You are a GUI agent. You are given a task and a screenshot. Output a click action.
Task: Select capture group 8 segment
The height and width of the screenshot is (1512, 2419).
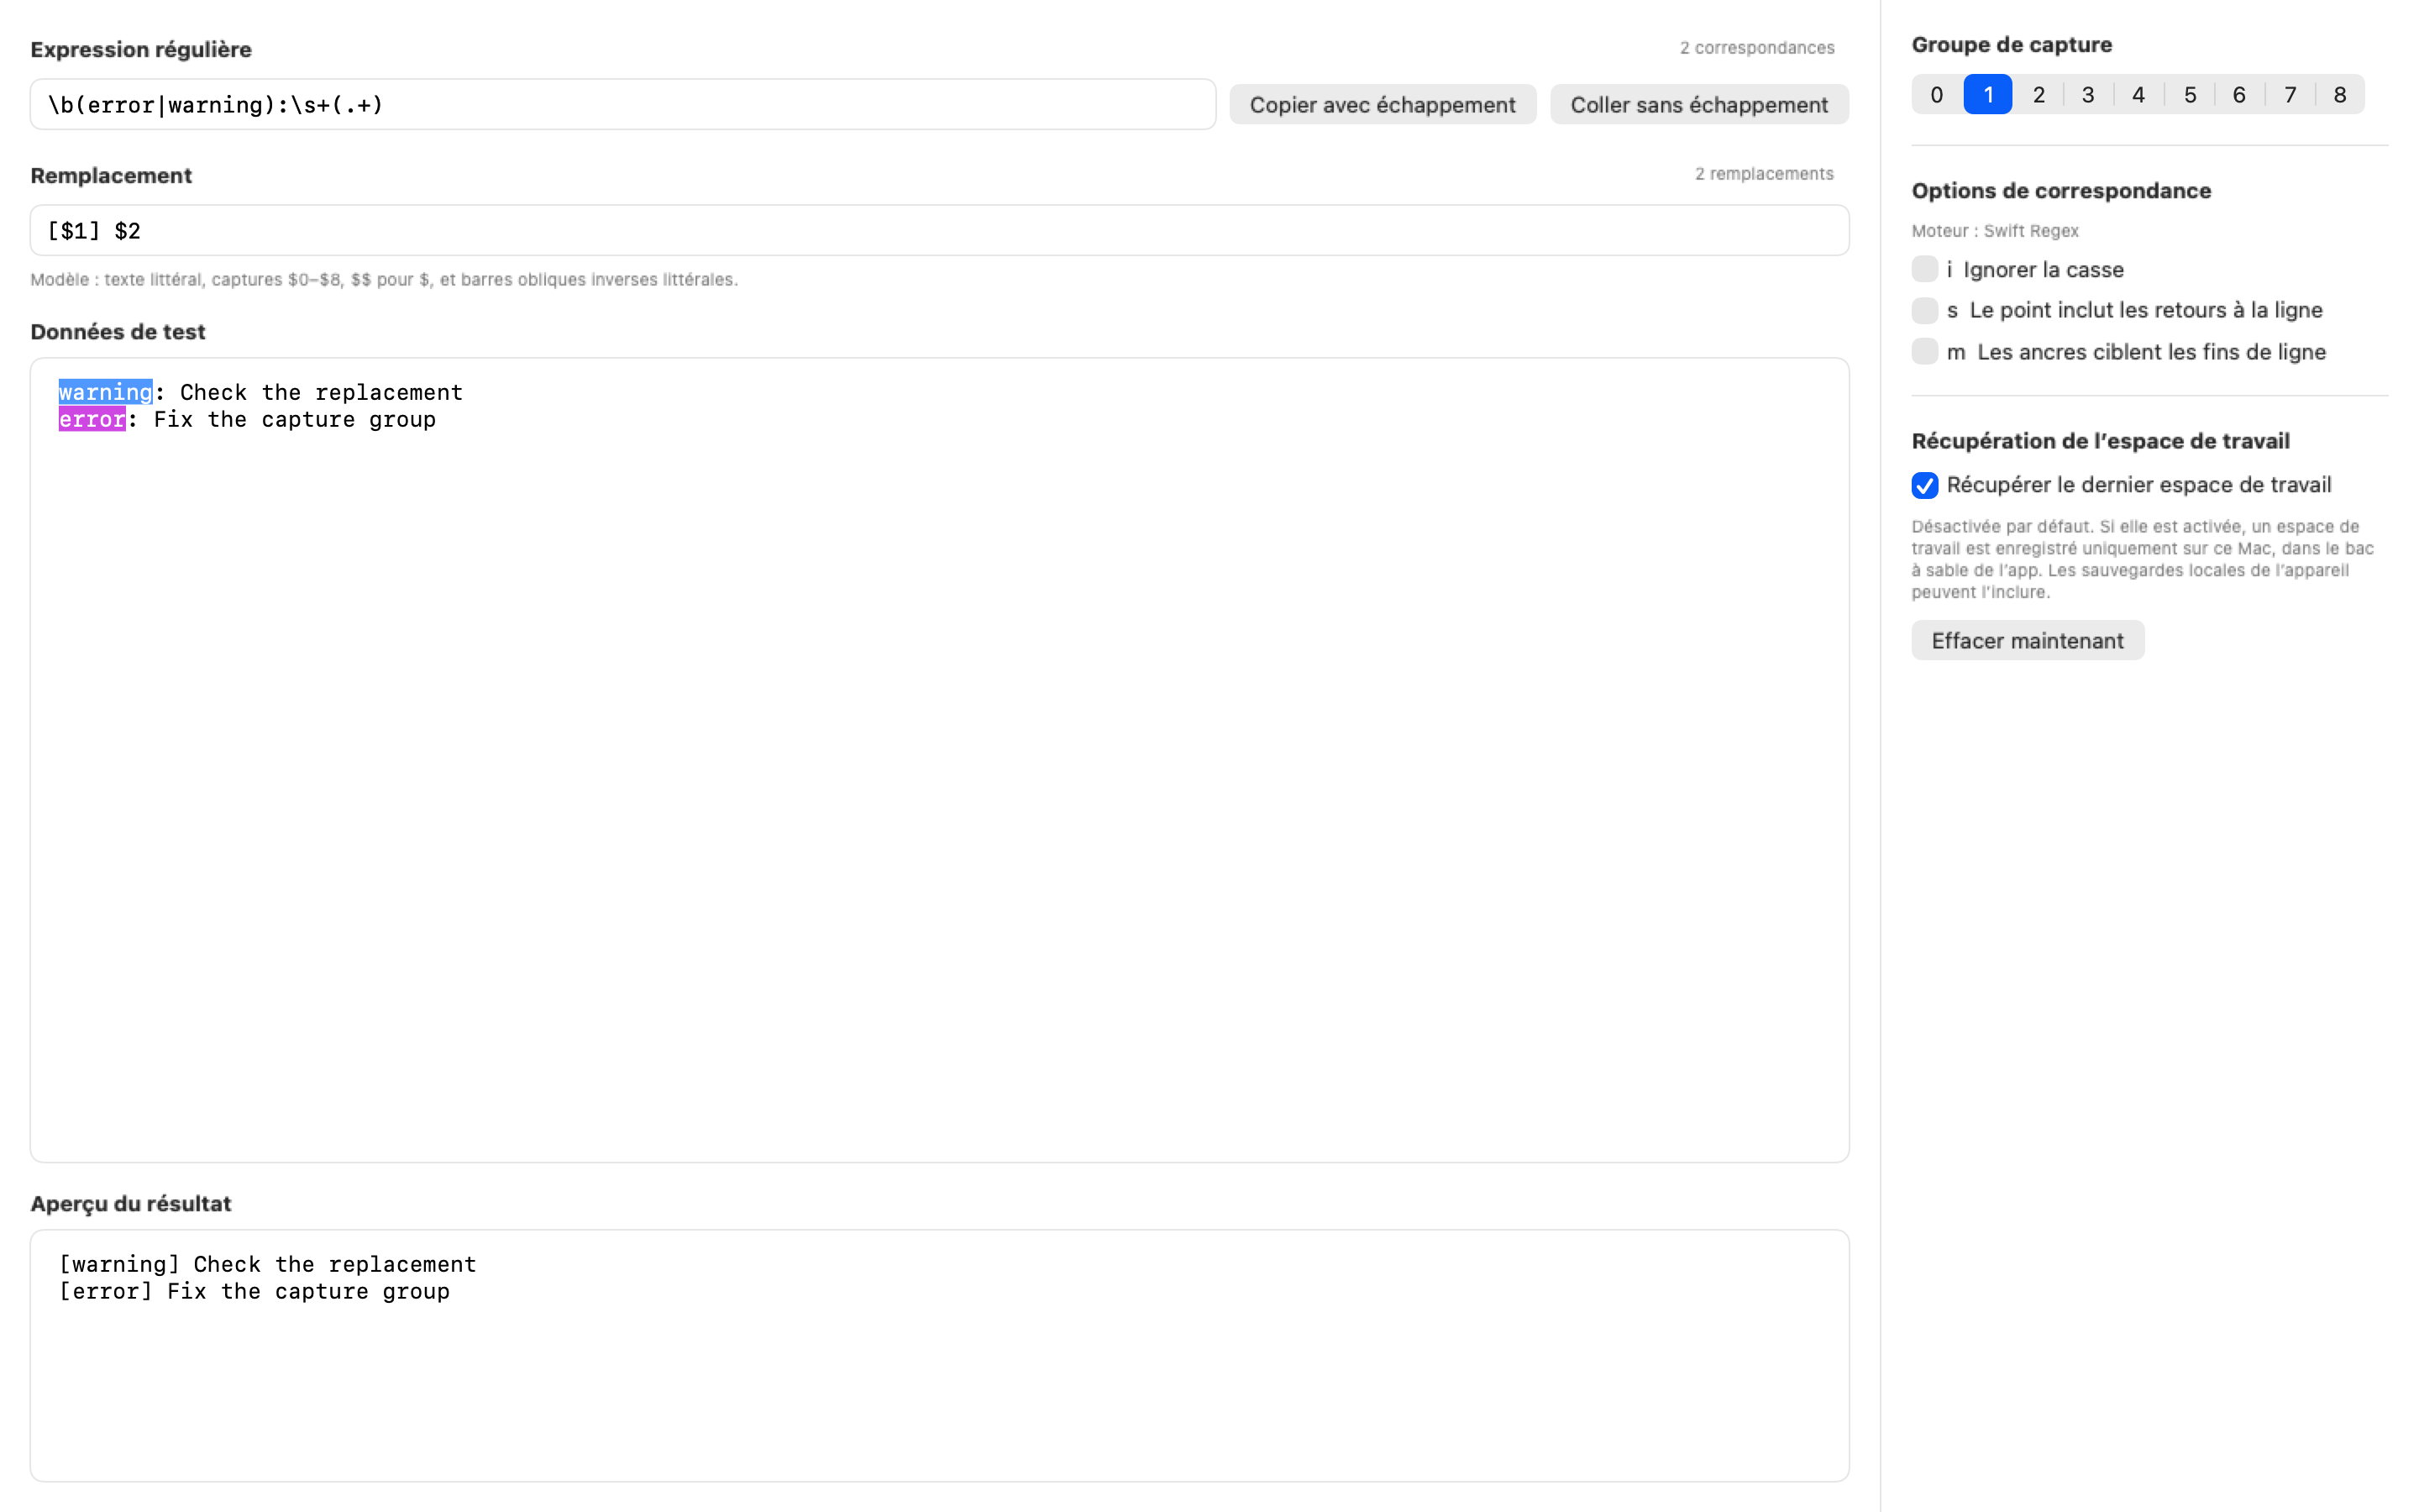2340,95
